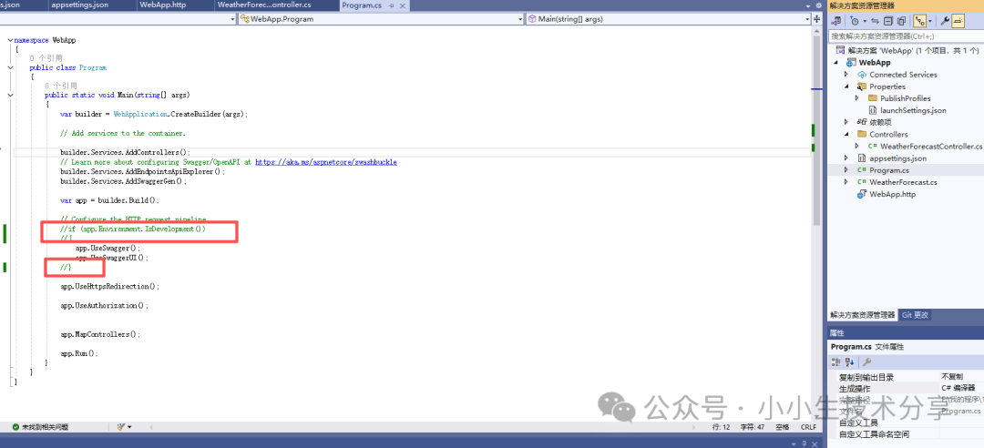Switch to the Git 更改 tab
The width and height of the screenshot is (984, 448).
coord(915,315)
